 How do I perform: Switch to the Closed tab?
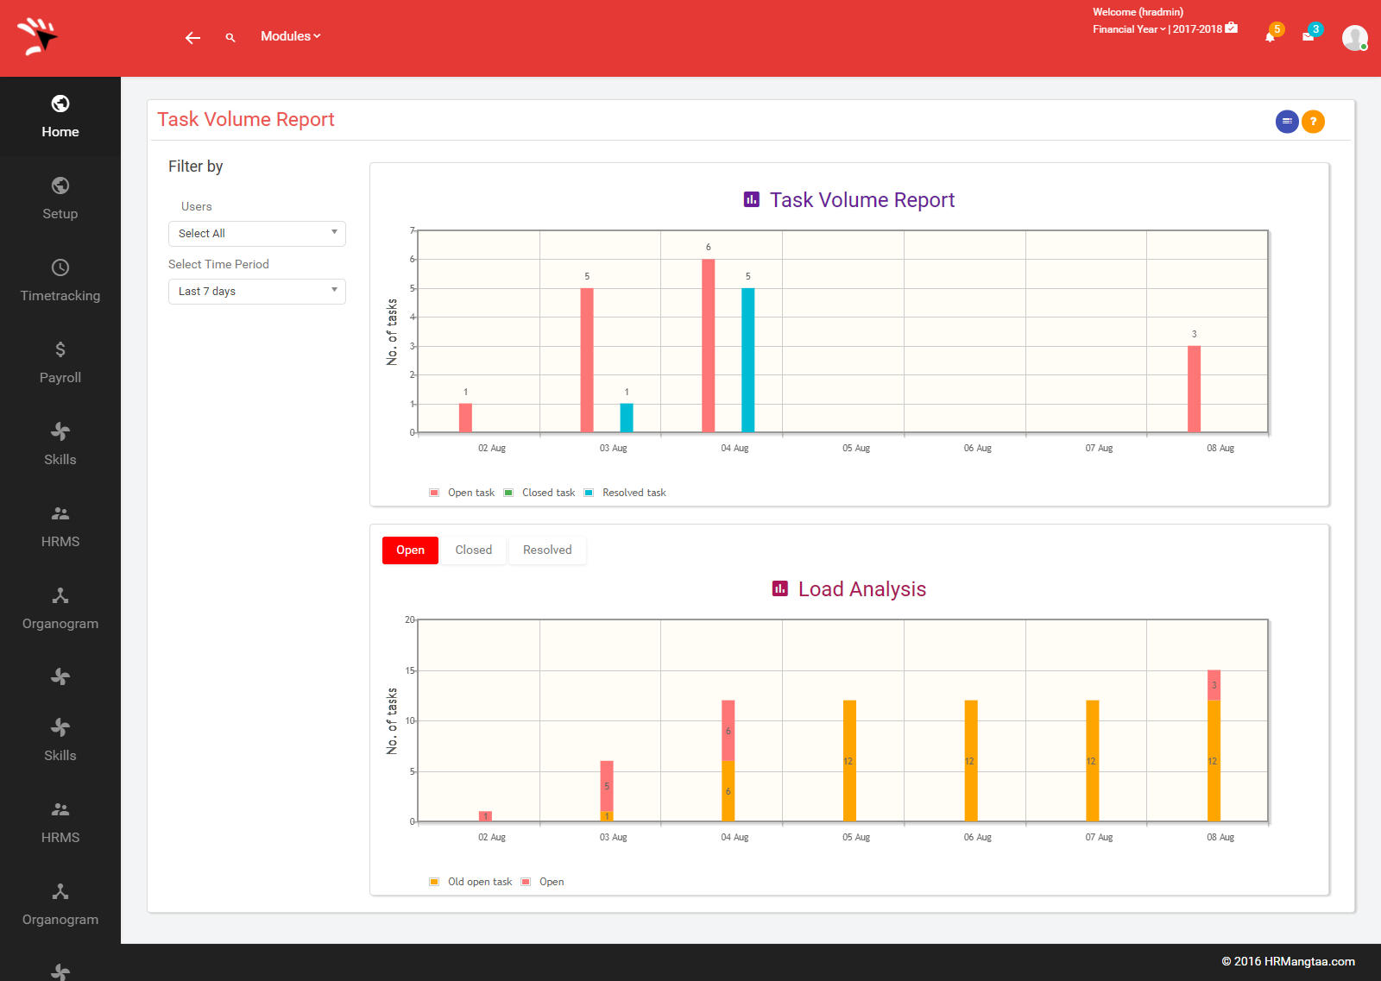474,550
